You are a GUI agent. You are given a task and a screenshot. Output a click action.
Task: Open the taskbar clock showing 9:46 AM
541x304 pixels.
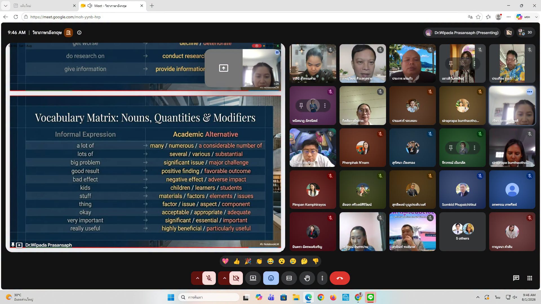click(529, 297)
